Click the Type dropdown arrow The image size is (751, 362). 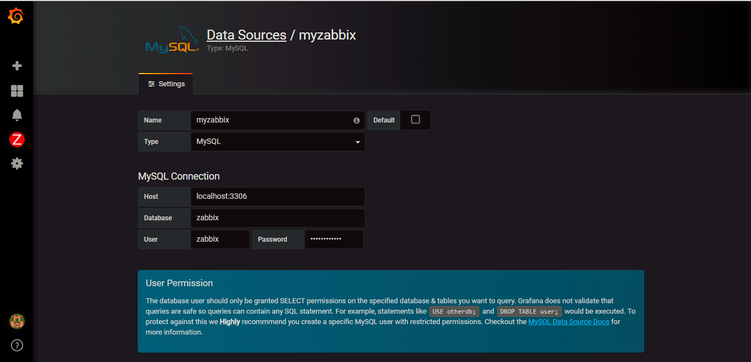pos(357,142)
